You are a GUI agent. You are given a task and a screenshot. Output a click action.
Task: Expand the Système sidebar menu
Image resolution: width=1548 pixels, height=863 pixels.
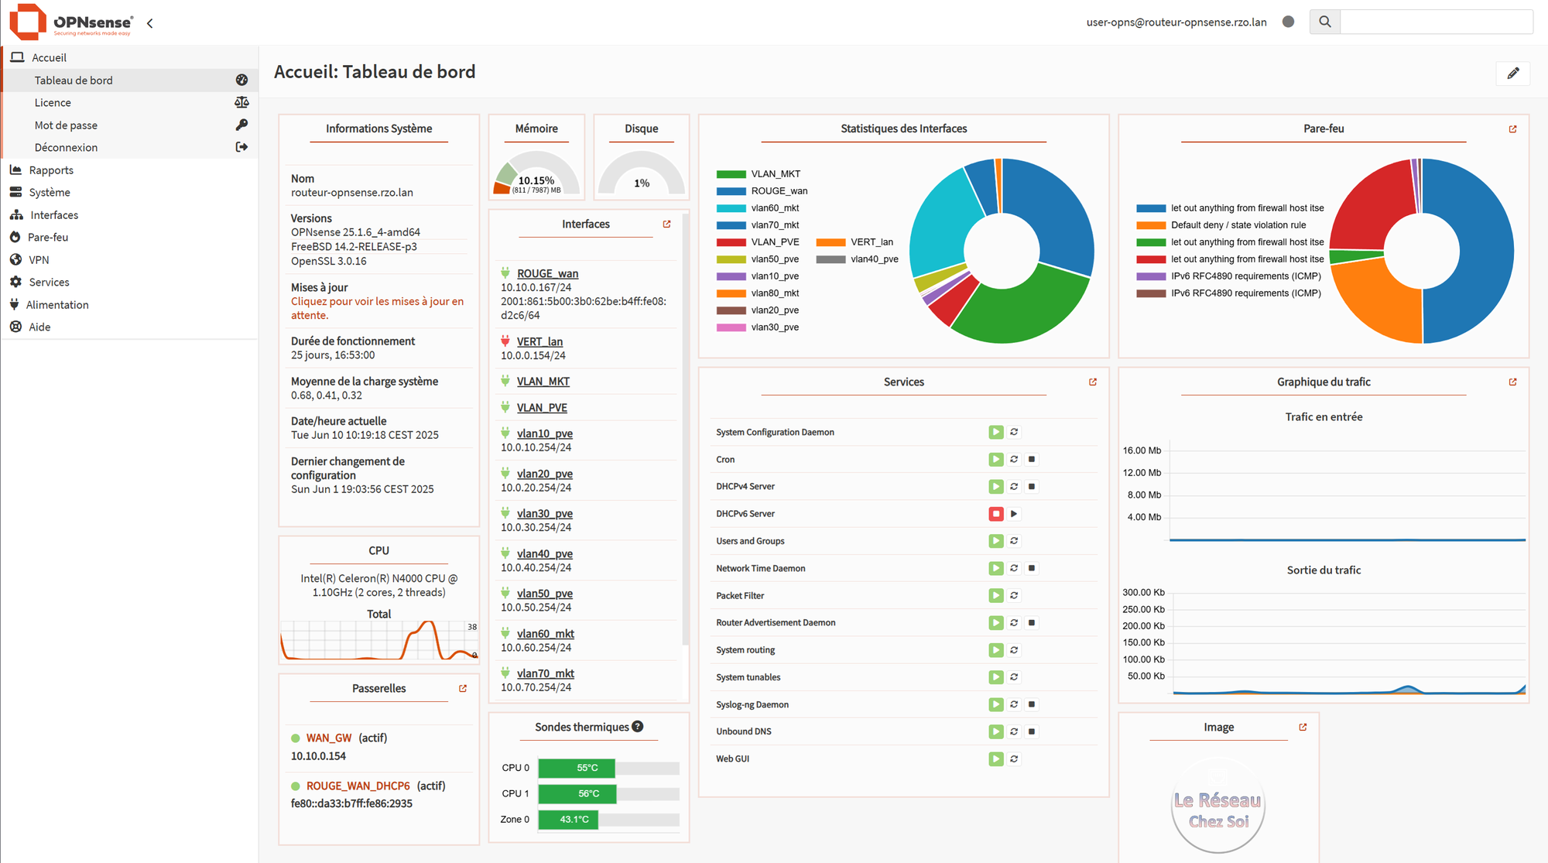click(x=50, y=193)
